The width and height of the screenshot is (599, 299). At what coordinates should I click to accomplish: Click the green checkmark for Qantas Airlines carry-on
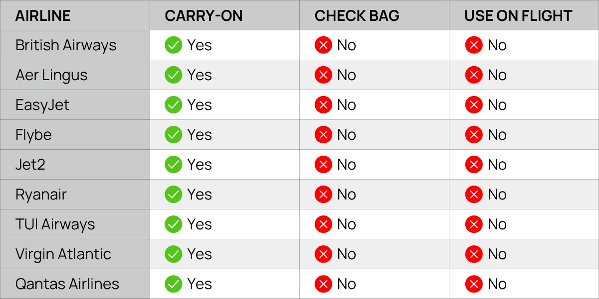173,284
